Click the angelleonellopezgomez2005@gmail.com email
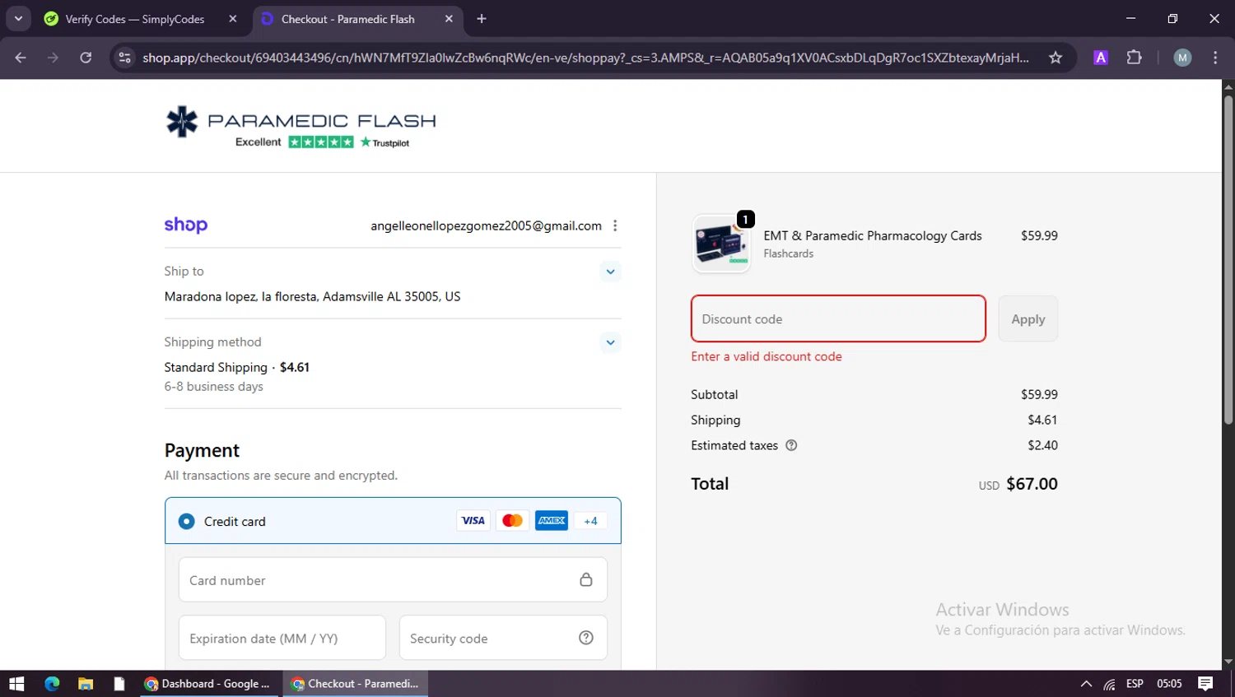This screenshot has height=697, width=1235. (486, 225)
